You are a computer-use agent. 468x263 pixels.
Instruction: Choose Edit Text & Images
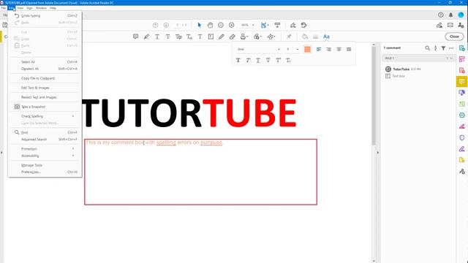[x=45, y=88]
